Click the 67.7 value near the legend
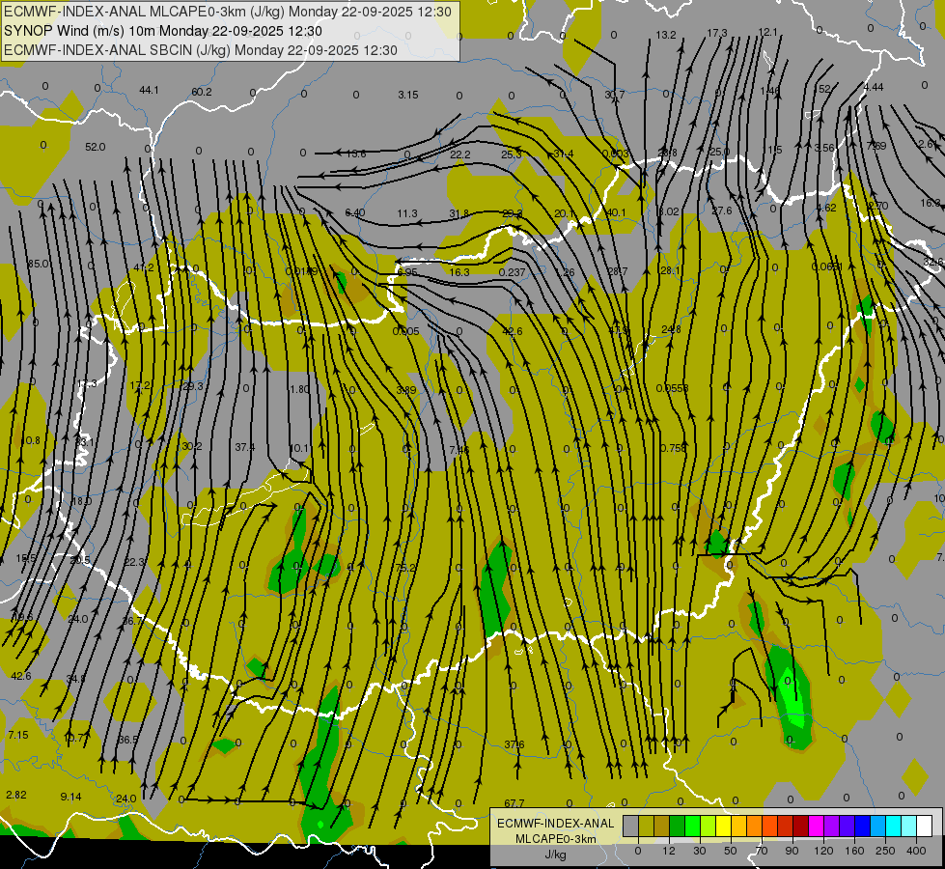The width and height of the screenshot is (945, 869). tap(514, 803)
